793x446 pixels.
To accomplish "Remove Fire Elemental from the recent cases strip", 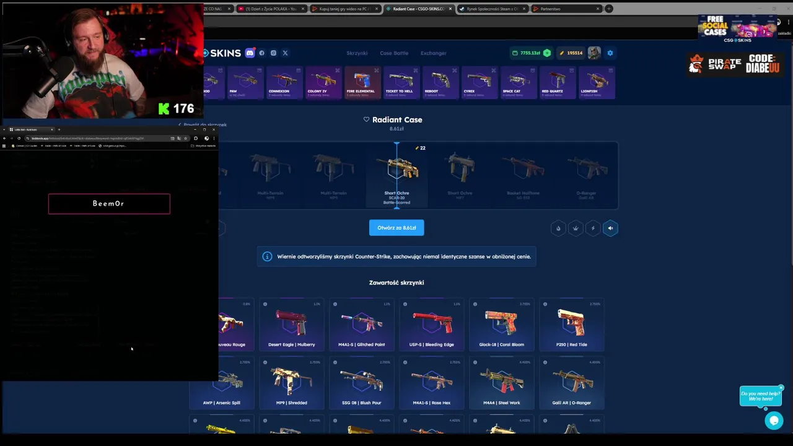I will pyautogui.click(x=376, y=70).
